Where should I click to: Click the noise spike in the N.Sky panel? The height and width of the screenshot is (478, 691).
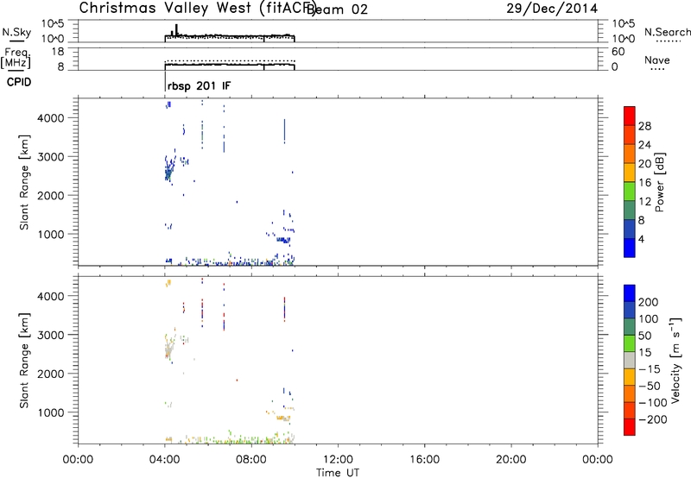pyautogui.click(x=176, y=30)
